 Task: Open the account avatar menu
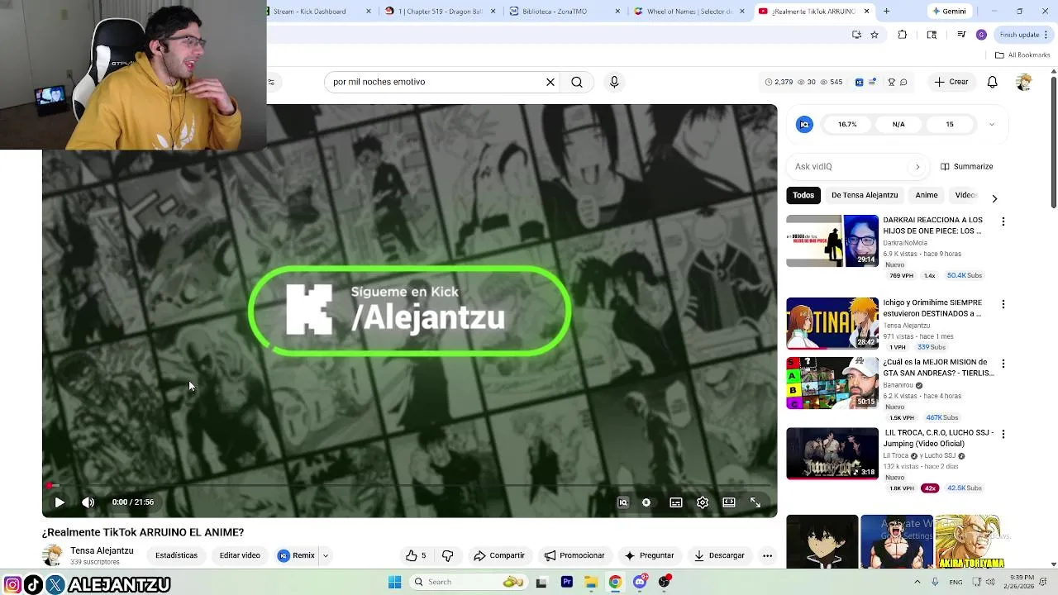point(1024,82)
